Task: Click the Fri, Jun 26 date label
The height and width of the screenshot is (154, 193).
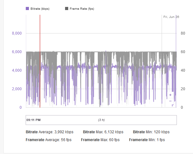Action: (x=171, y=17)
